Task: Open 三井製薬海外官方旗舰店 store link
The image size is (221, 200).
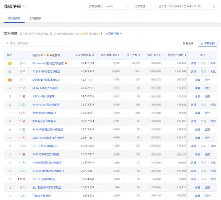Action: pyautogui.click(x=47, y=188)
